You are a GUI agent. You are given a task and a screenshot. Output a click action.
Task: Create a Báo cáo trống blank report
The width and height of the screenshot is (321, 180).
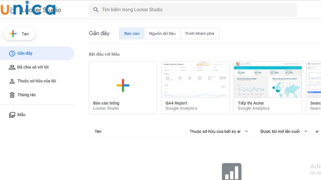click(x=123, y=88)
